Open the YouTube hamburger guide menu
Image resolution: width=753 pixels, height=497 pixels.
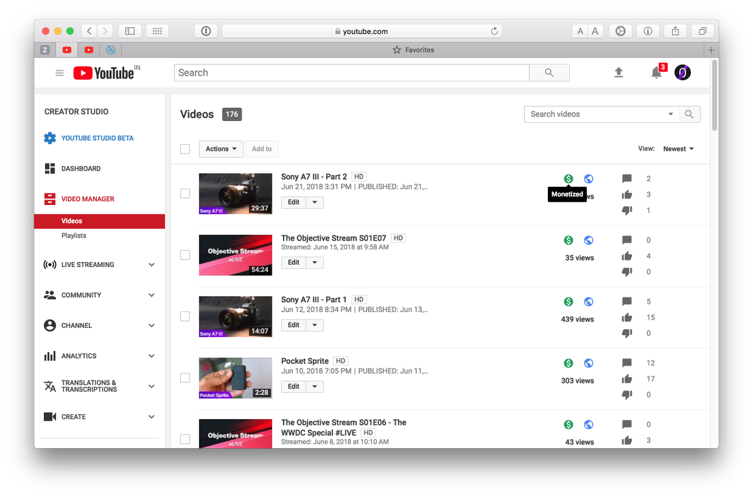point(60,73)
